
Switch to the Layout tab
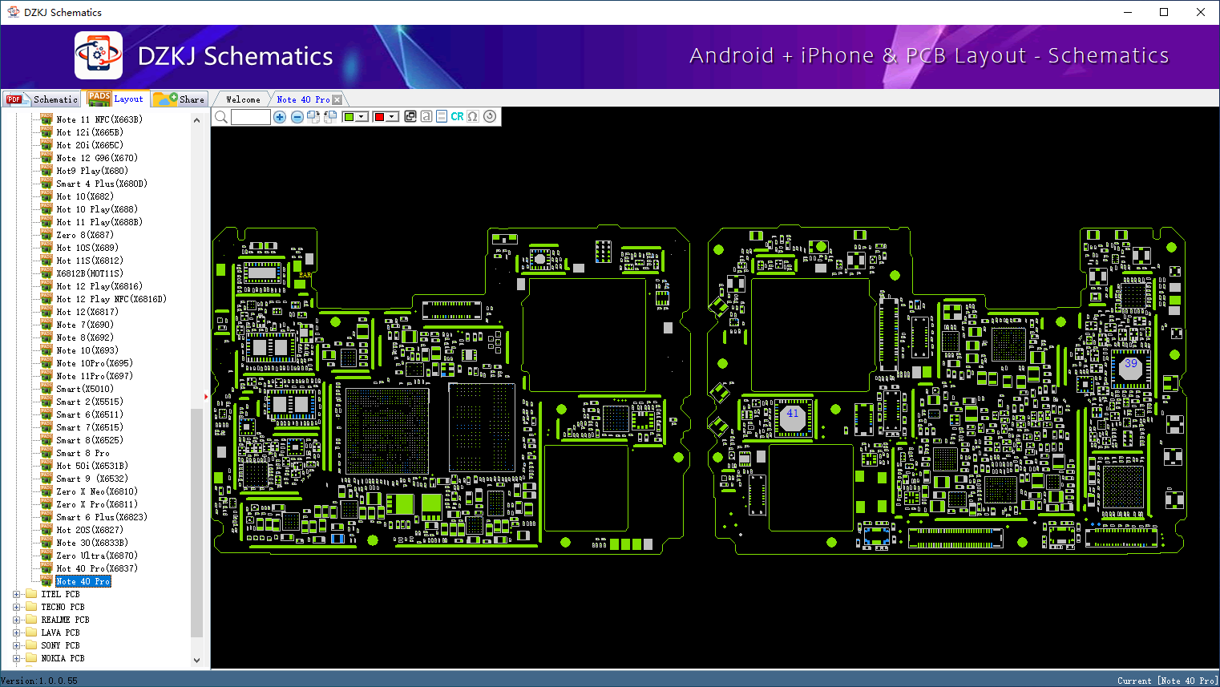tap(117, 99)
